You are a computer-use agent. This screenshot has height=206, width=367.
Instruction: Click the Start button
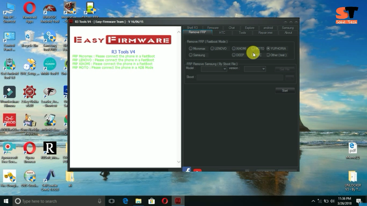click(x=285, y=90)
